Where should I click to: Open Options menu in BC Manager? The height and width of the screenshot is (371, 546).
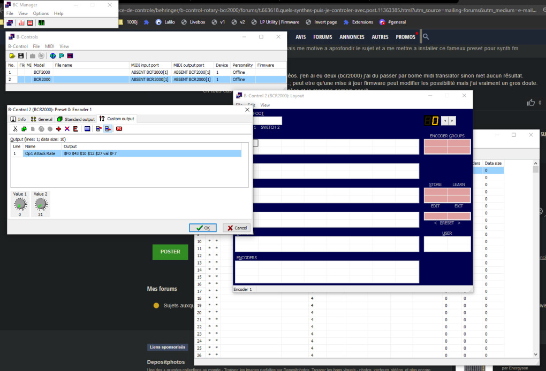pos(41,13)
